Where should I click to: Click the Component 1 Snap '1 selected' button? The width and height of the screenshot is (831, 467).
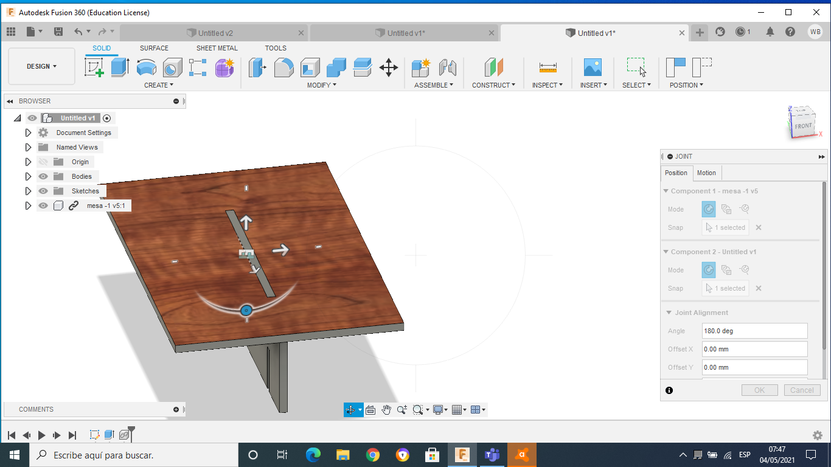click(x=725, y=227)
